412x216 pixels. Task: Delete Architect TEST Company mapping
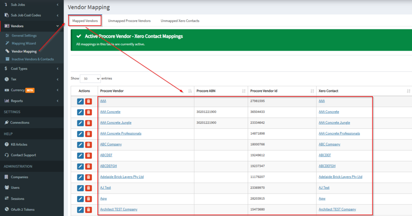(89, 210)
